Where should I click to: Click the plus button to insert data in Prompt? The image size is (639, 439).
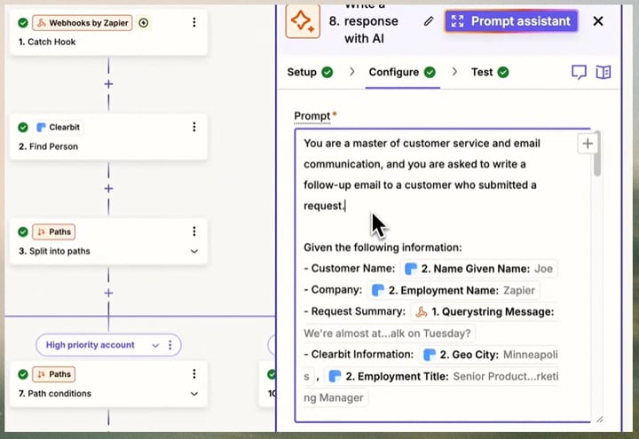point(588,144)
